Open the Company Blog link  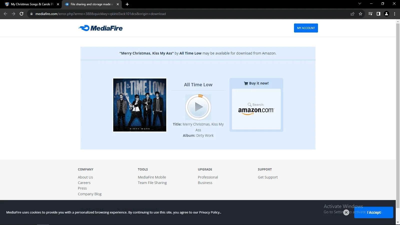click(89, 194)
